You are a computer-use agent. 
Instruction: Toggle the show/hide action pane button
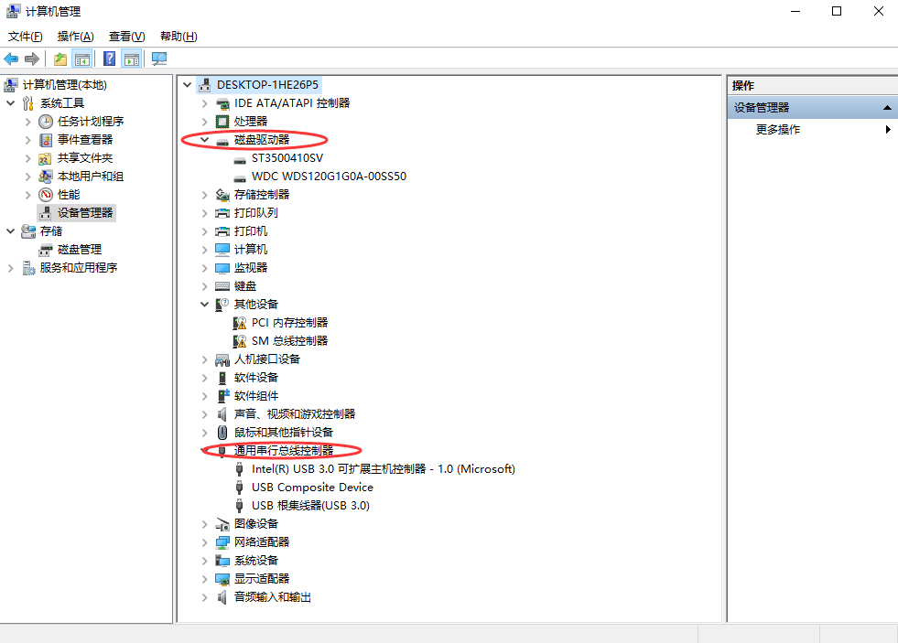(x=132, y=59)
